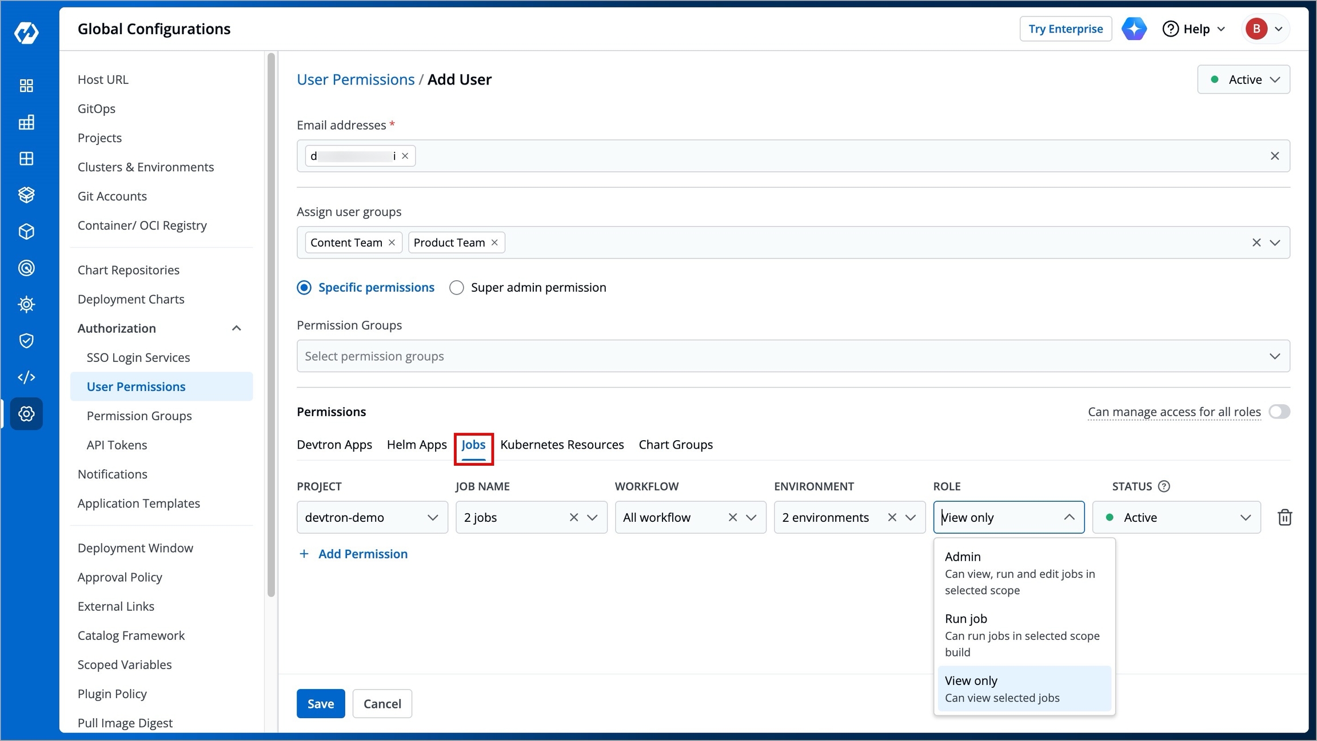Expand the 2 jobs dropdown arrow

click(592, 517)
